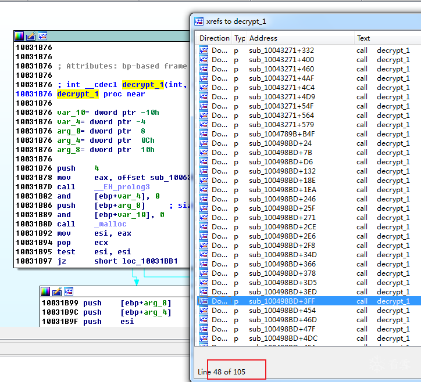Screen dimensions: 421x382
Task: Click the xref icon for sub_10043271+460
Action: point(204,69)
